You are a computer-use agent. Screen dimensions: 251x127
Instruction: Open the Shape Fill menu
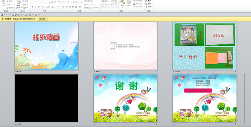tap(138, 1)
